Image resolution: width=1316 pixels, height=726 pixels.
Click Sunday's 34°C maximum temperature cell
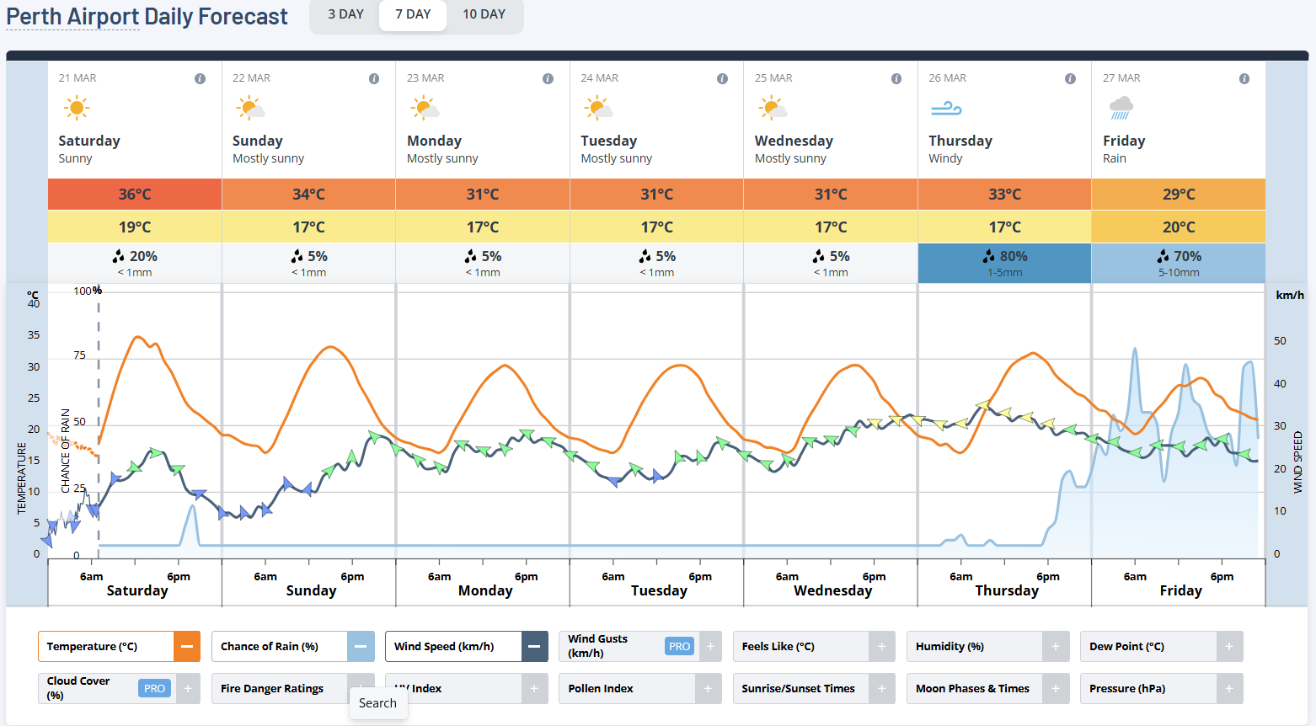point(308,195)
